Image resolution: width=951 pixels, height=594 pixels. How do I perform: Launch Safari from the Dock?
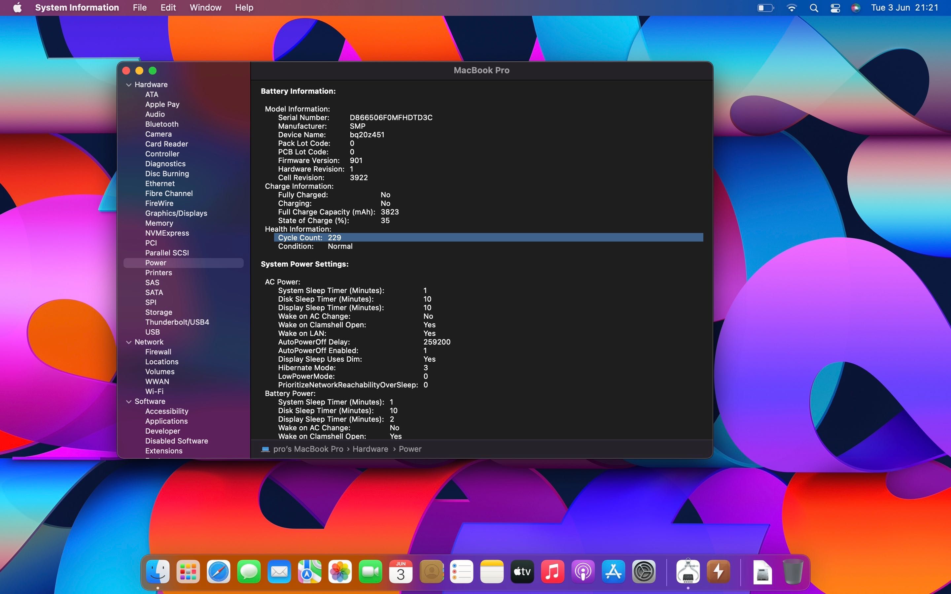click(x=219, y=572)
